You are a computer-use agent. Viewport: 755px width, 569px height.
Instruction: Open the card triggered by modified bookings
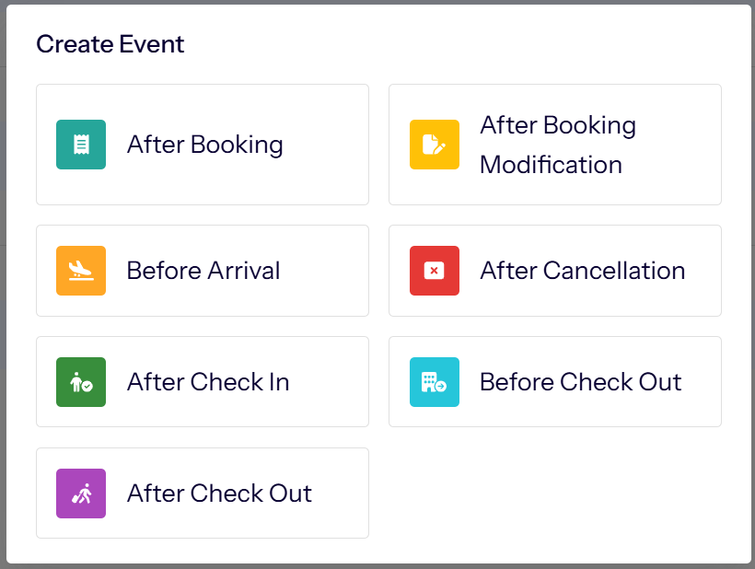(555, 145)
